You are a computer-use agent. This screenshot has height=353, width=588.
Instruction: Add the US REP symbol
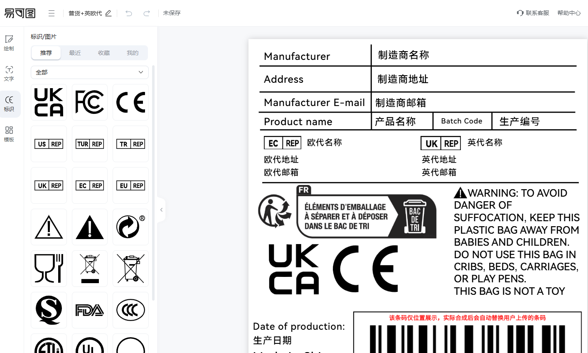pyautogui.click(x=49, y=144)
